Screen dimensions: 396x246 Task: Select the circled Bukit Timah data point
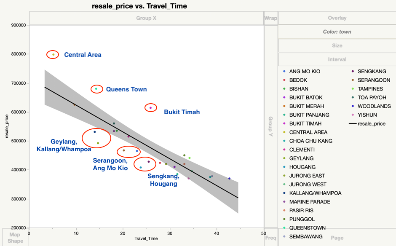coord(150,108)
